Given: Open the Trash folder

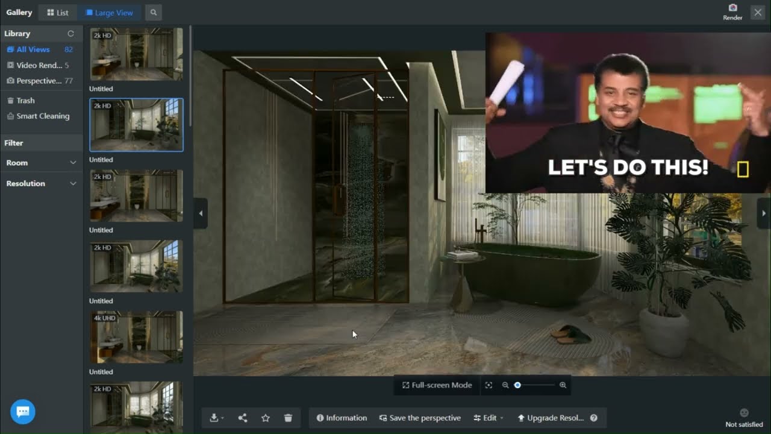Looking at the screenshot, I should pyautogui.click(x=21, y=101).
